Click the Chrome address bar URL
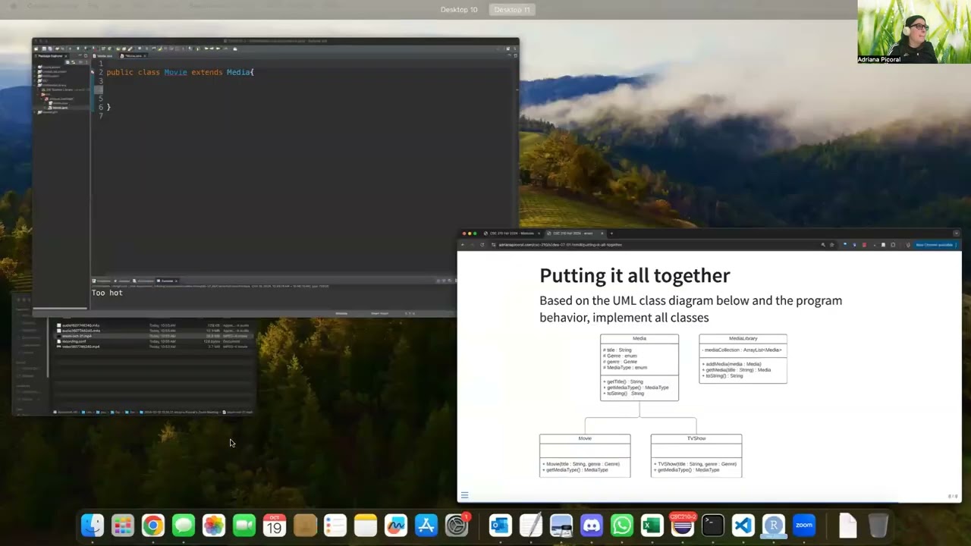The height and width of the screenshot is (546, 971). tap(561, 245)
